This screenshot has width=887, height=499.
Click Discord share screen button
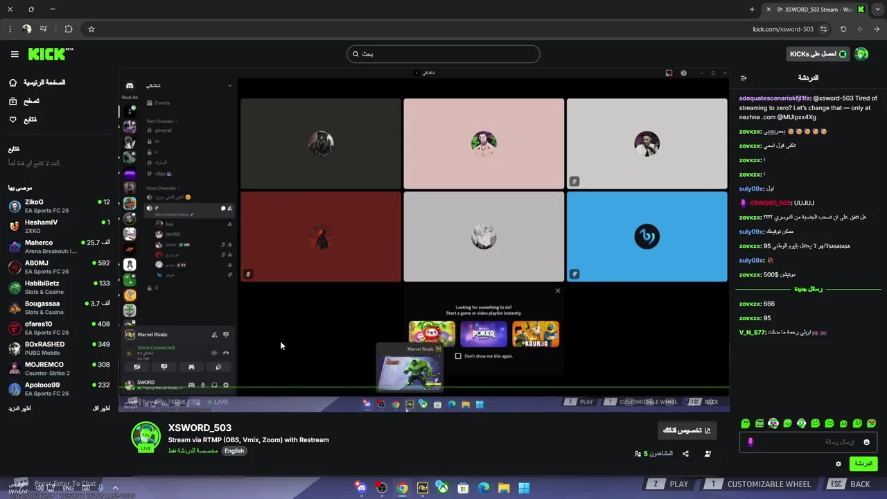click(x=164, y=367)
